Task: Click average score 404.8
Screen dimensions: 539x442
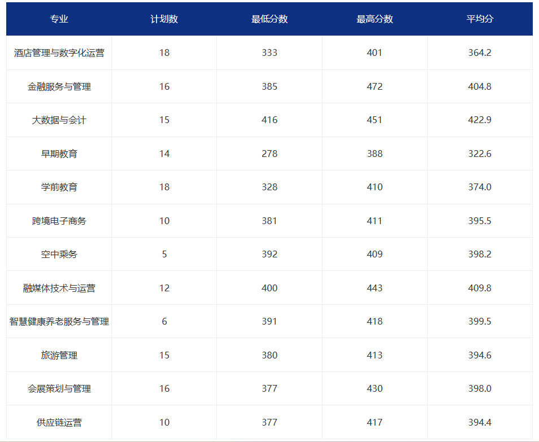Action: (480, 86)
